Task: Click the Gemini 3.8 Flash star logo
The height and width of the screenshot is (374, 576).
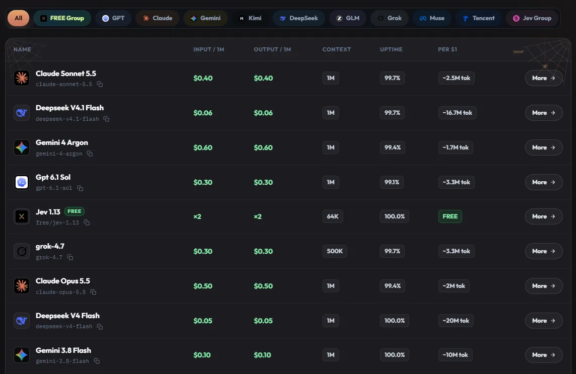Action: [x=22, y=355]
